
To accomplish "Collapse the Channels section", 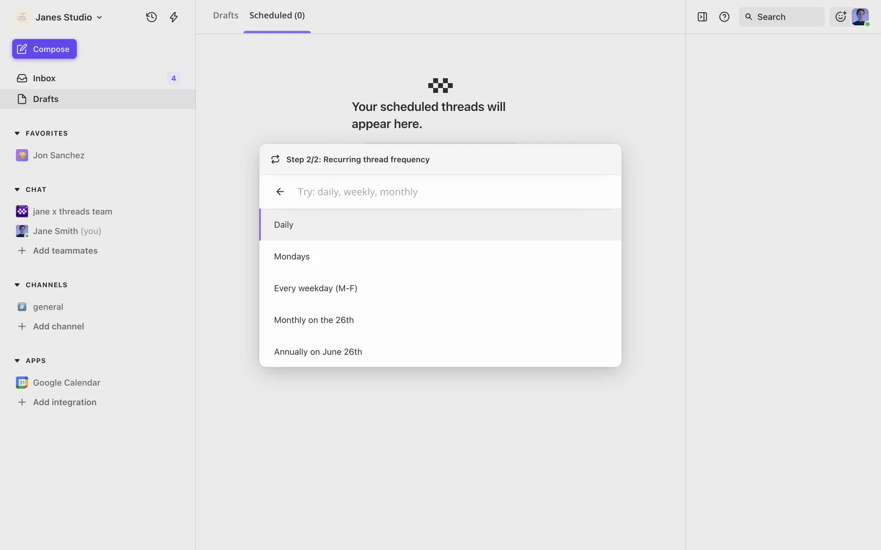I will click(17, 285).
